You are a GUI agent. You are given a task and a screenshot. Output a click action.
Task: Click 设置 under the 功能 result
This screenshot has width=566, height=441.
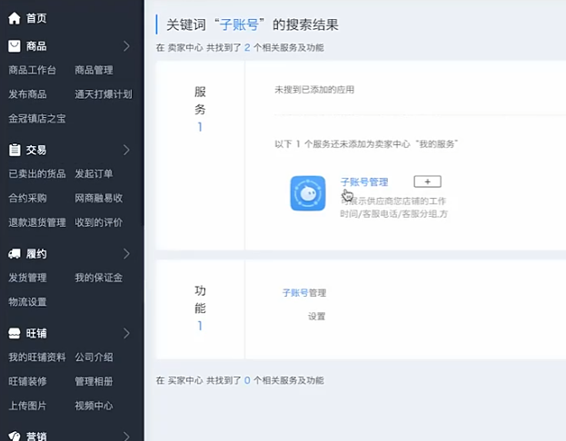316,317
